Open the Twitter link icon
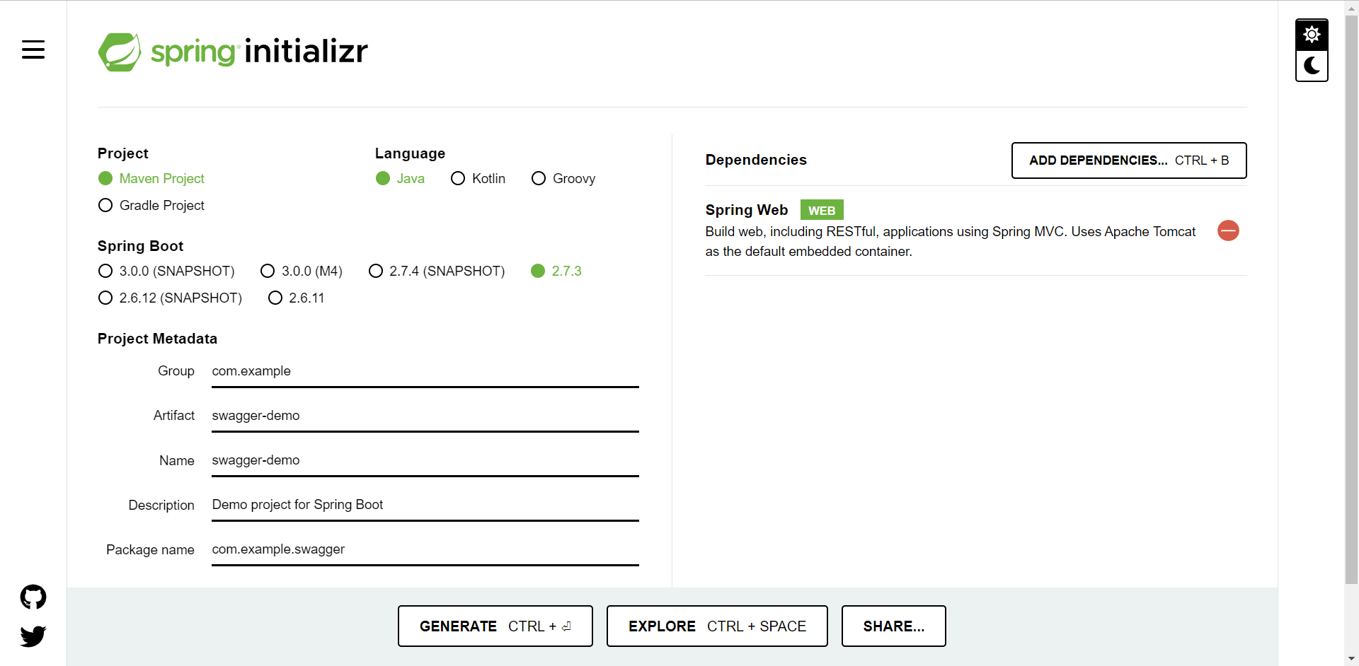The height and width of the screenshot is (666, 1359). (x=33, y=636)
